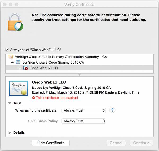Click the X.509 Basic Policy label
Viewport: 159px width, 151px height.
(x=42, y=121)
